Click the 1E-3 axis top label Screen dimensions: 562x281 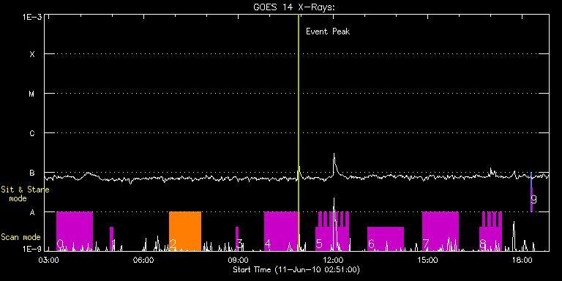click(x=32, y=17)
